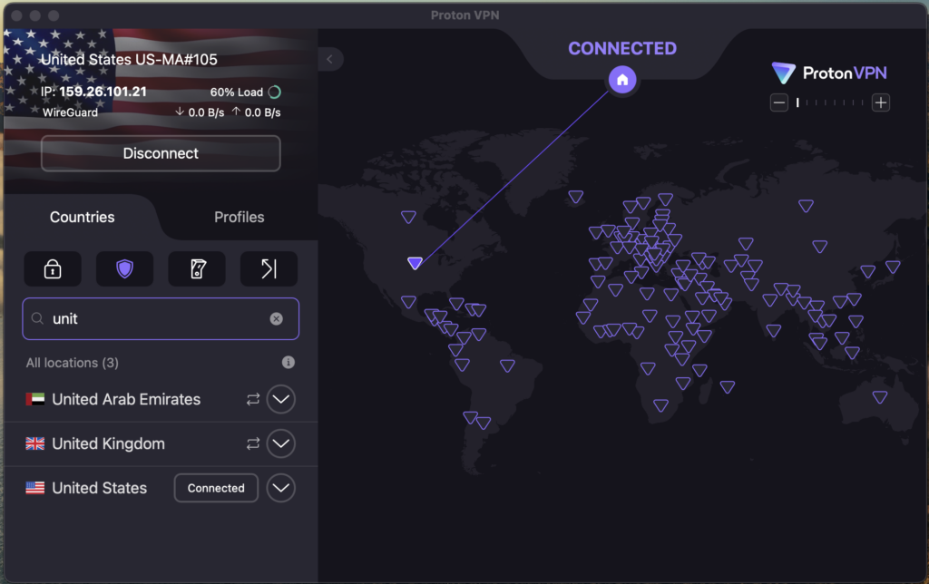Select the connected US server marker
The width and height of the screenshot is (929, 584).
coord(415,263)
